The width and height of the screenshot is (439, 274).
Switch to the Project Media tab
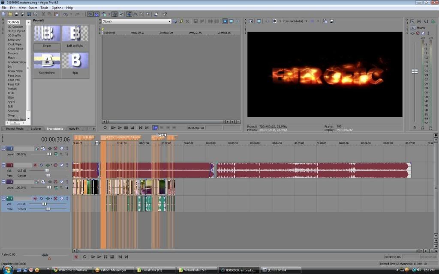point(14,128)
